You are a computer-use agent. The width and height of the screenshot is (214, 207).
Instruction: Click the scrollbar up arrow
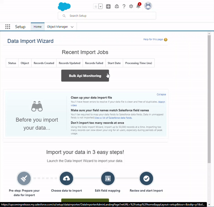coord(209,33)
